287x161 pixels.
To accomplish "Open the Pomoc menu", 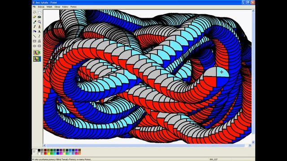I will [x=74, y=7].
